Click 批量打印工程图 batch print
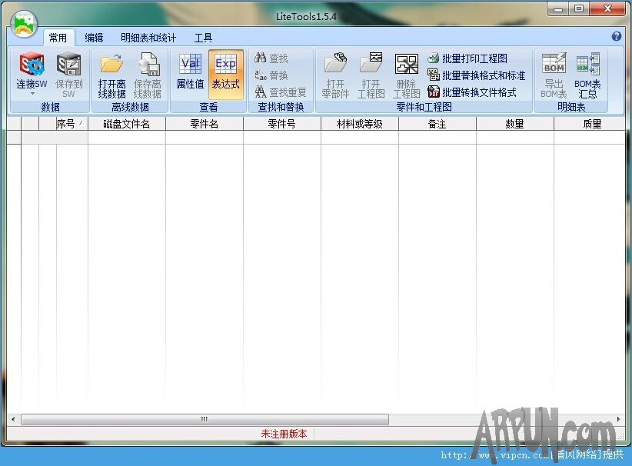The width and height of the screenshot is (632, 466). point(467,58)
